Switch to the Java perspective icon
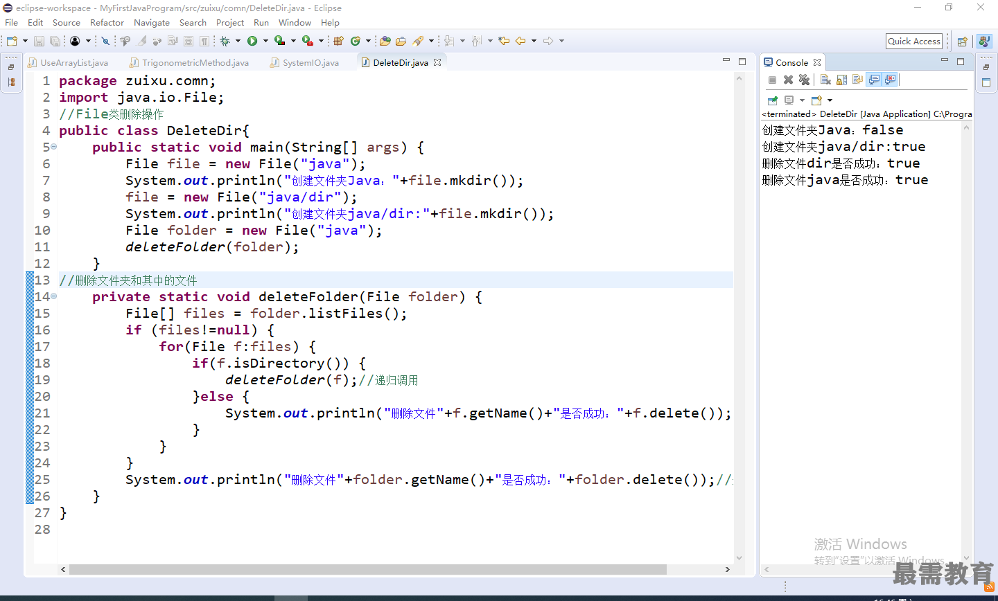The height and width of the screenshot is (601, 998). click(x=984, y=42)
